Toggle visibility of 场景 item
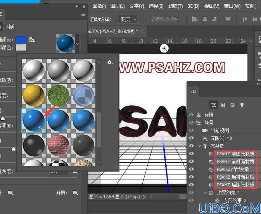This screenshot has width=261, height=214. pyautogui.click(x=192, y=123)
